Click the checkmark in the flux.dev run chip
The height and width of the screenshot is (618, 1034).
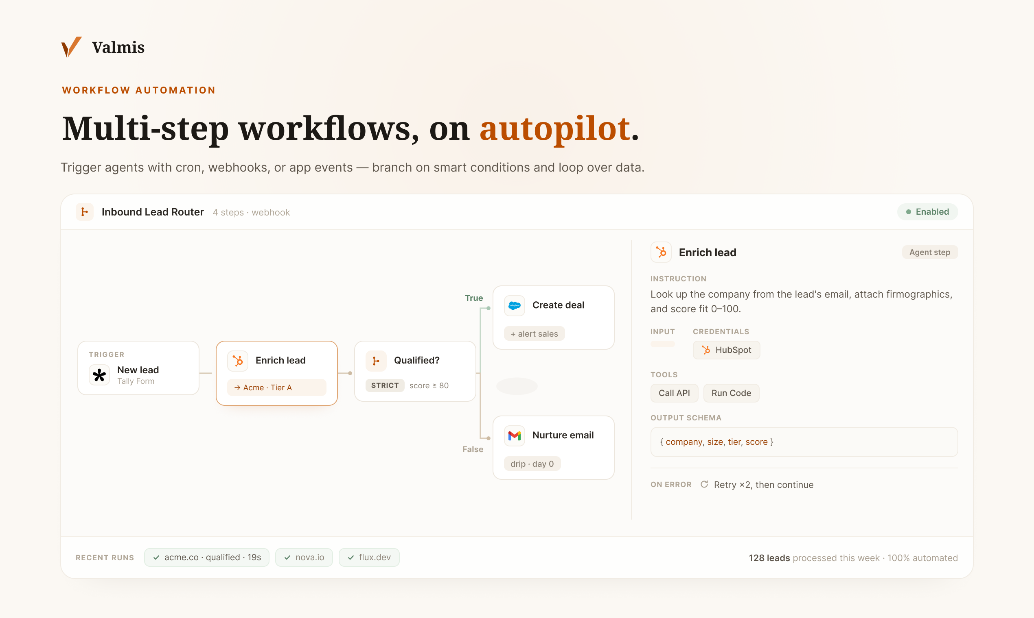(351, 557)
